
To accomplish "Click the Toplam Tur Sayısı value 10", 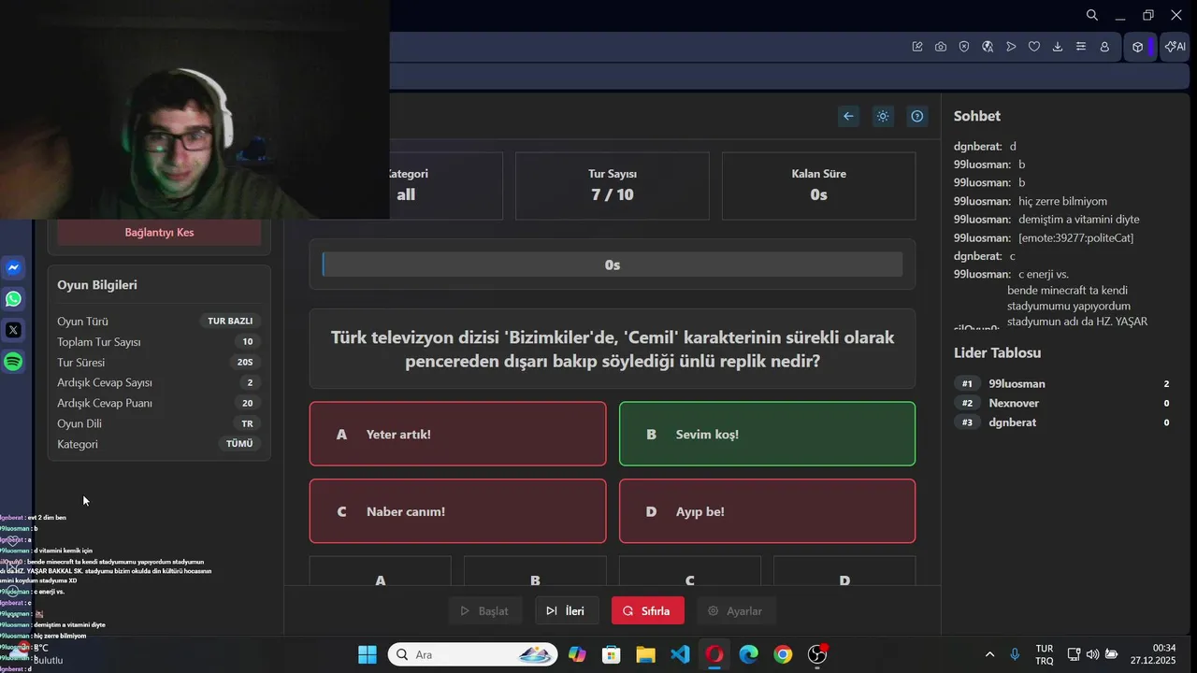I will click(248, 341).
